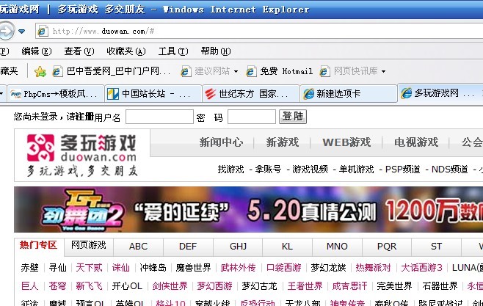Open the PSP频道 link
483x306 pixels.
402,170
